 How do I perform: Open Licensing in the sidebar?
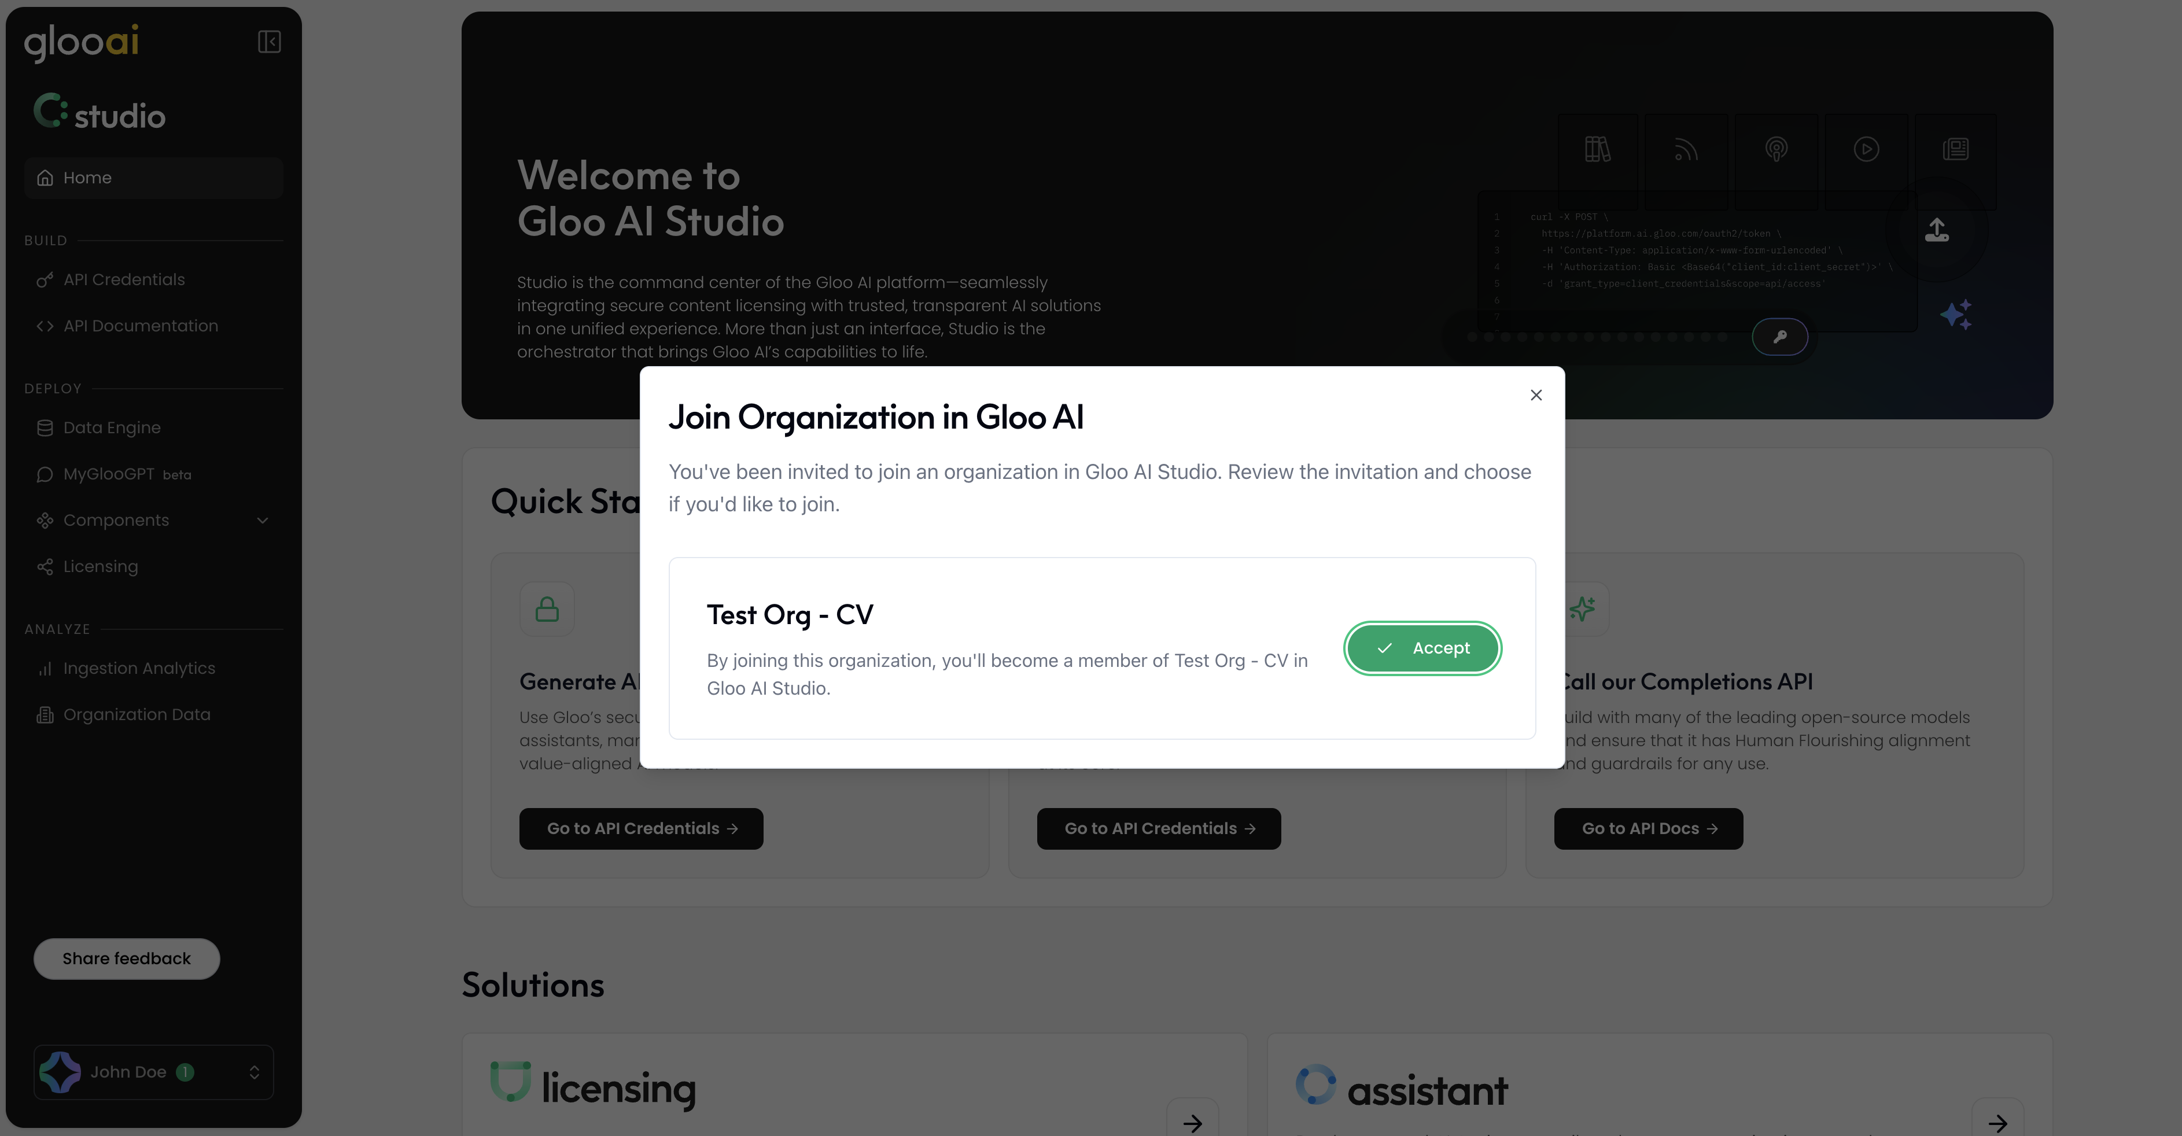point(153,567)
